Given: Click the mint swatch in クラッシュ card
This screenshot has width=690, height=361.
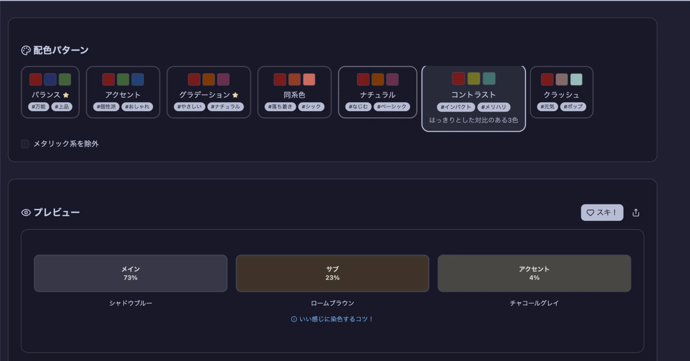Looking at the screenshot, I should click(576, 79).
